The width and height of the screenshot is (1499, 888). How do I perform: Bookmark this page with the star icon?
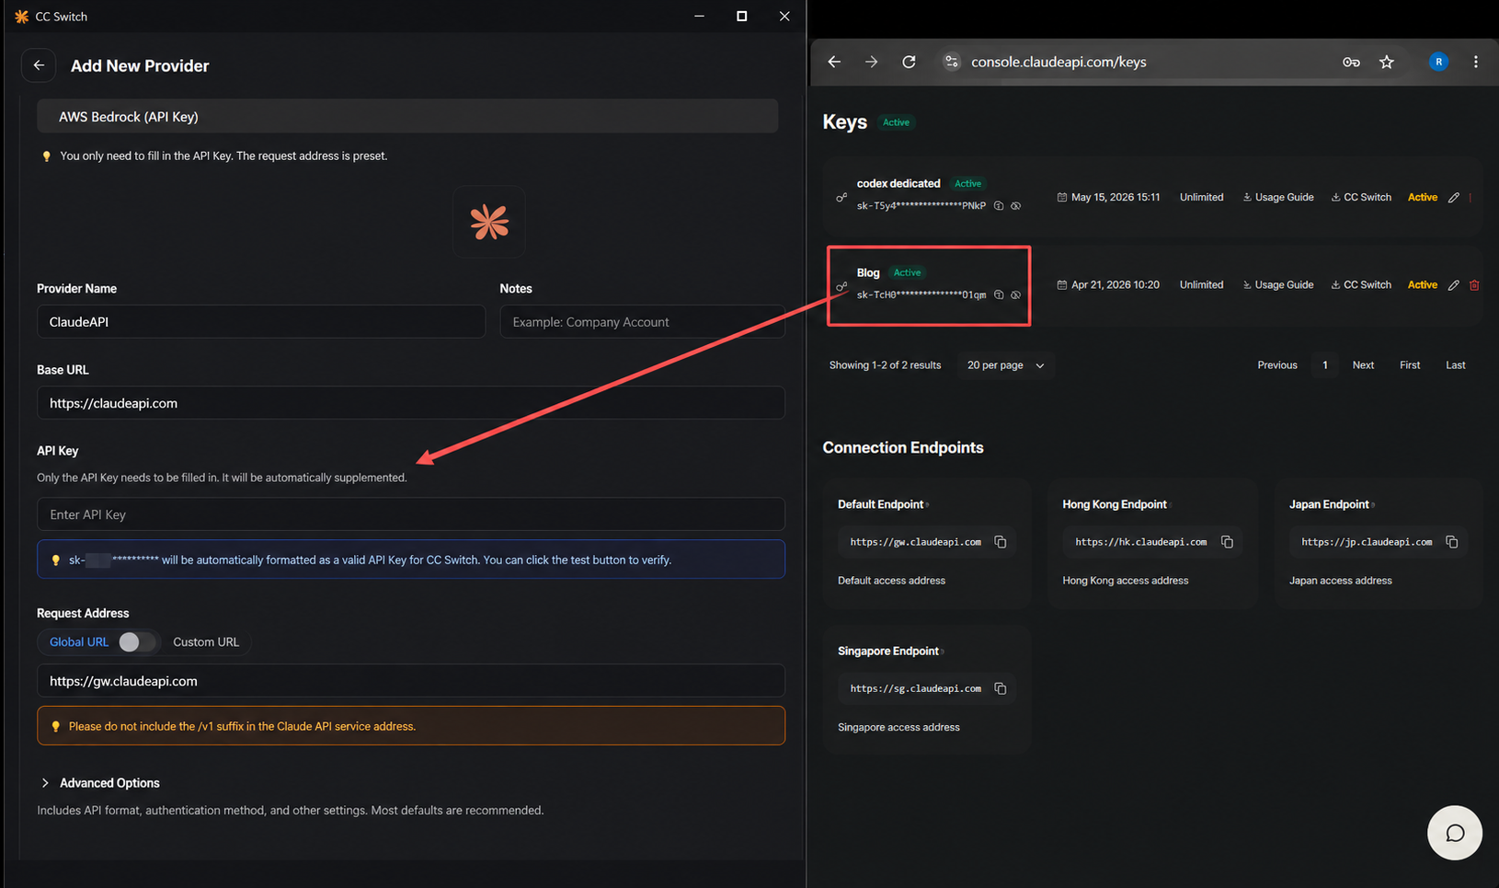tap(1387, 62)
